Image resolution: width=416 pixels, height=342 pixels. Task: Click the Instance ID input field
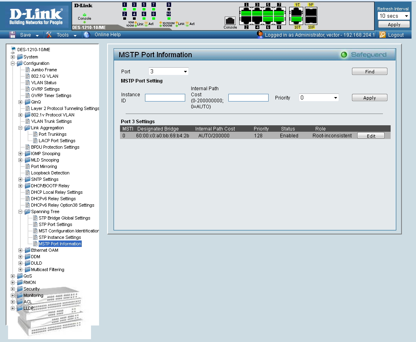click(165, 97)
